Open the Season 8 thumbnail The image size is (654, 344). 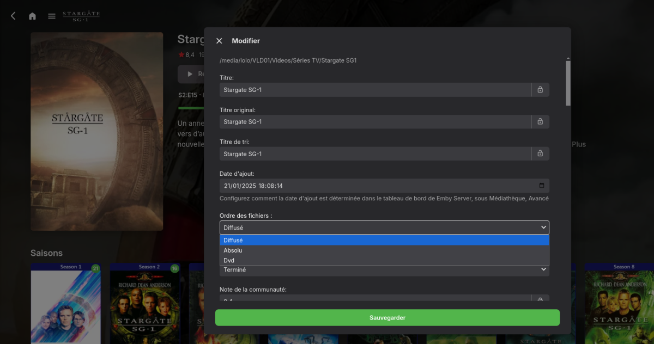tap(619, 304)
